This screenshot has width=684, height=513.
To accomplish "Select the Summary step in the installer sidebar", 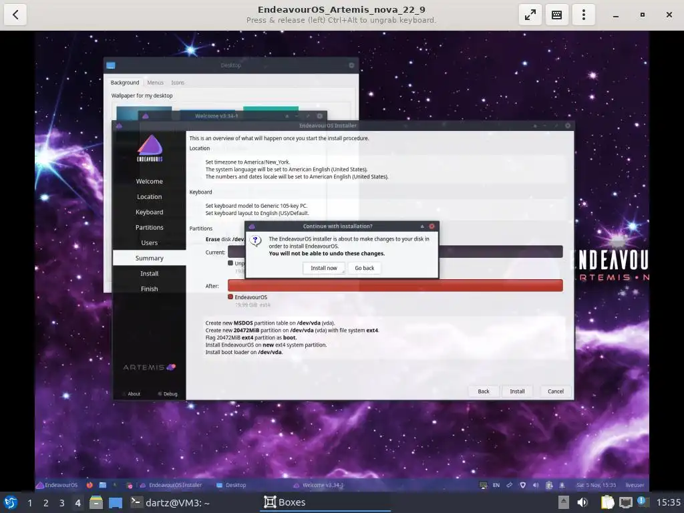I will pos(149,258).
